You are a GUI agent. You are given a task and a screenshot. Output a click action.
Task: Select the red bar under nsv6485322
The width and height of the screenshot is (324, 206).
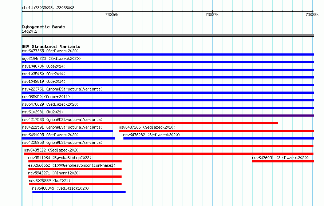pyautogui.click(x=169, y=154)
